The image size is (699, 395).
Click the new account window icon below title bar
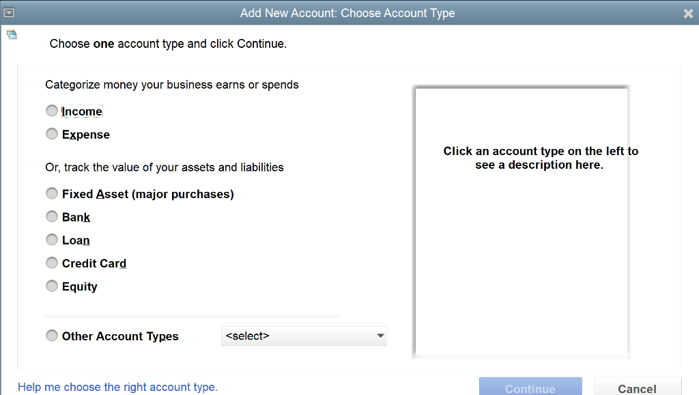(x=12, y=33)
